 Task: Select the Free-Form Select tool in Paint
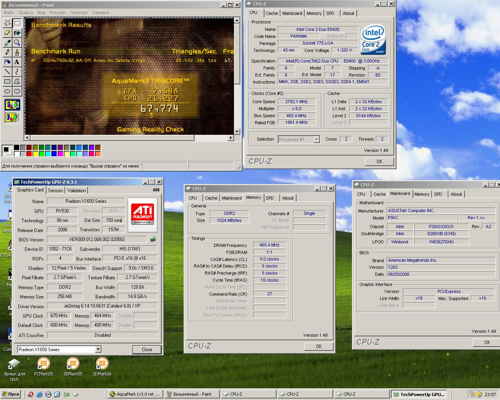tap(7, 23)
